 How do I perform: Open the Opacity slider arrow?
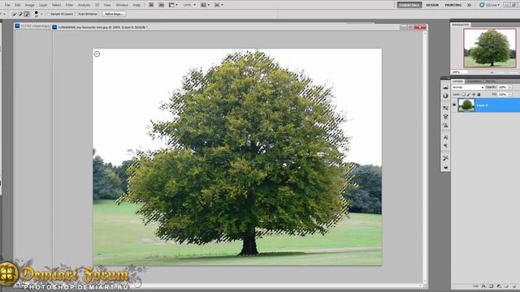(x=510, y=88)
